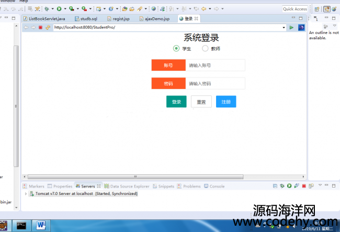Select the Tomcat v7.0 Server at localhost row

pyautogui.click(x=84, y=194)
